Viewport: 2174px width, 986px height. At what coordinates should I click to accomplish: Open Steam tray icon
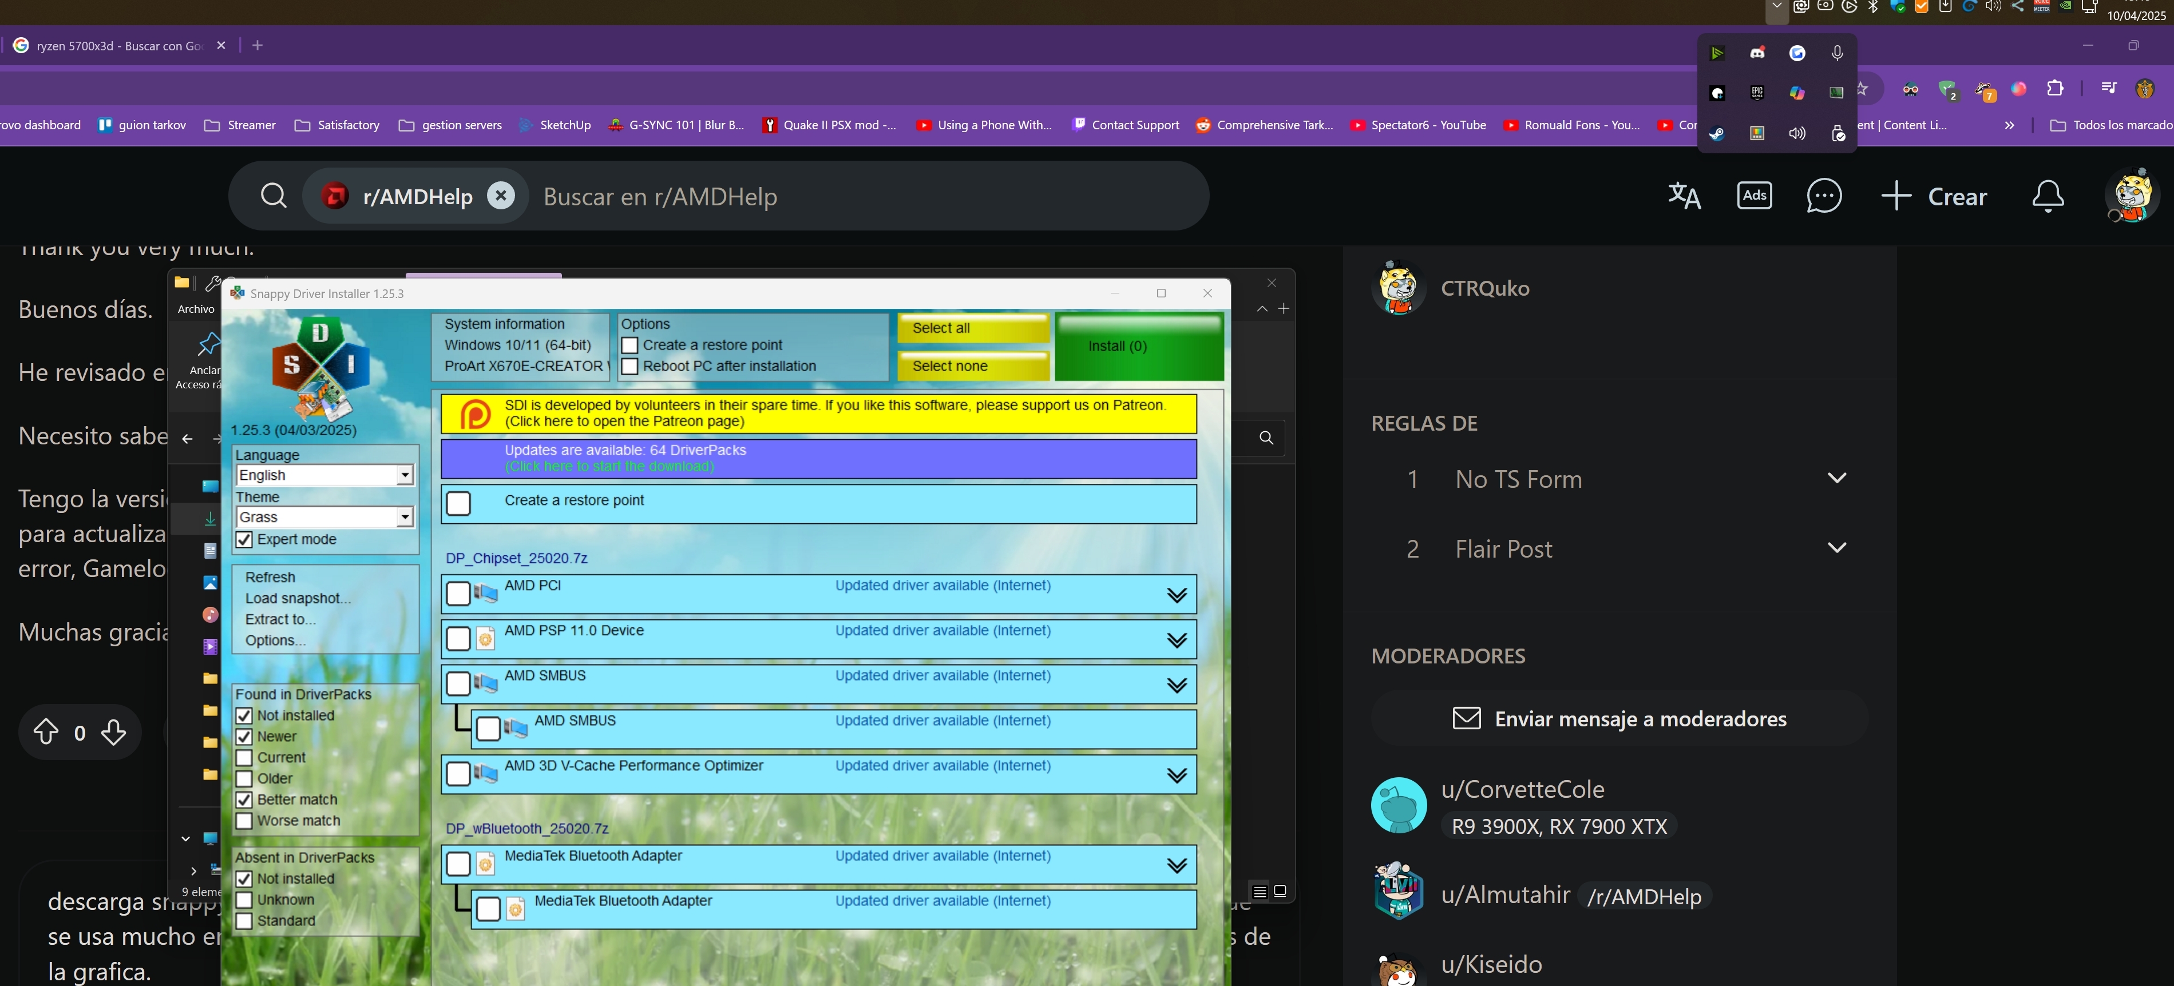pyautogui.click(x=1717, y=133)
